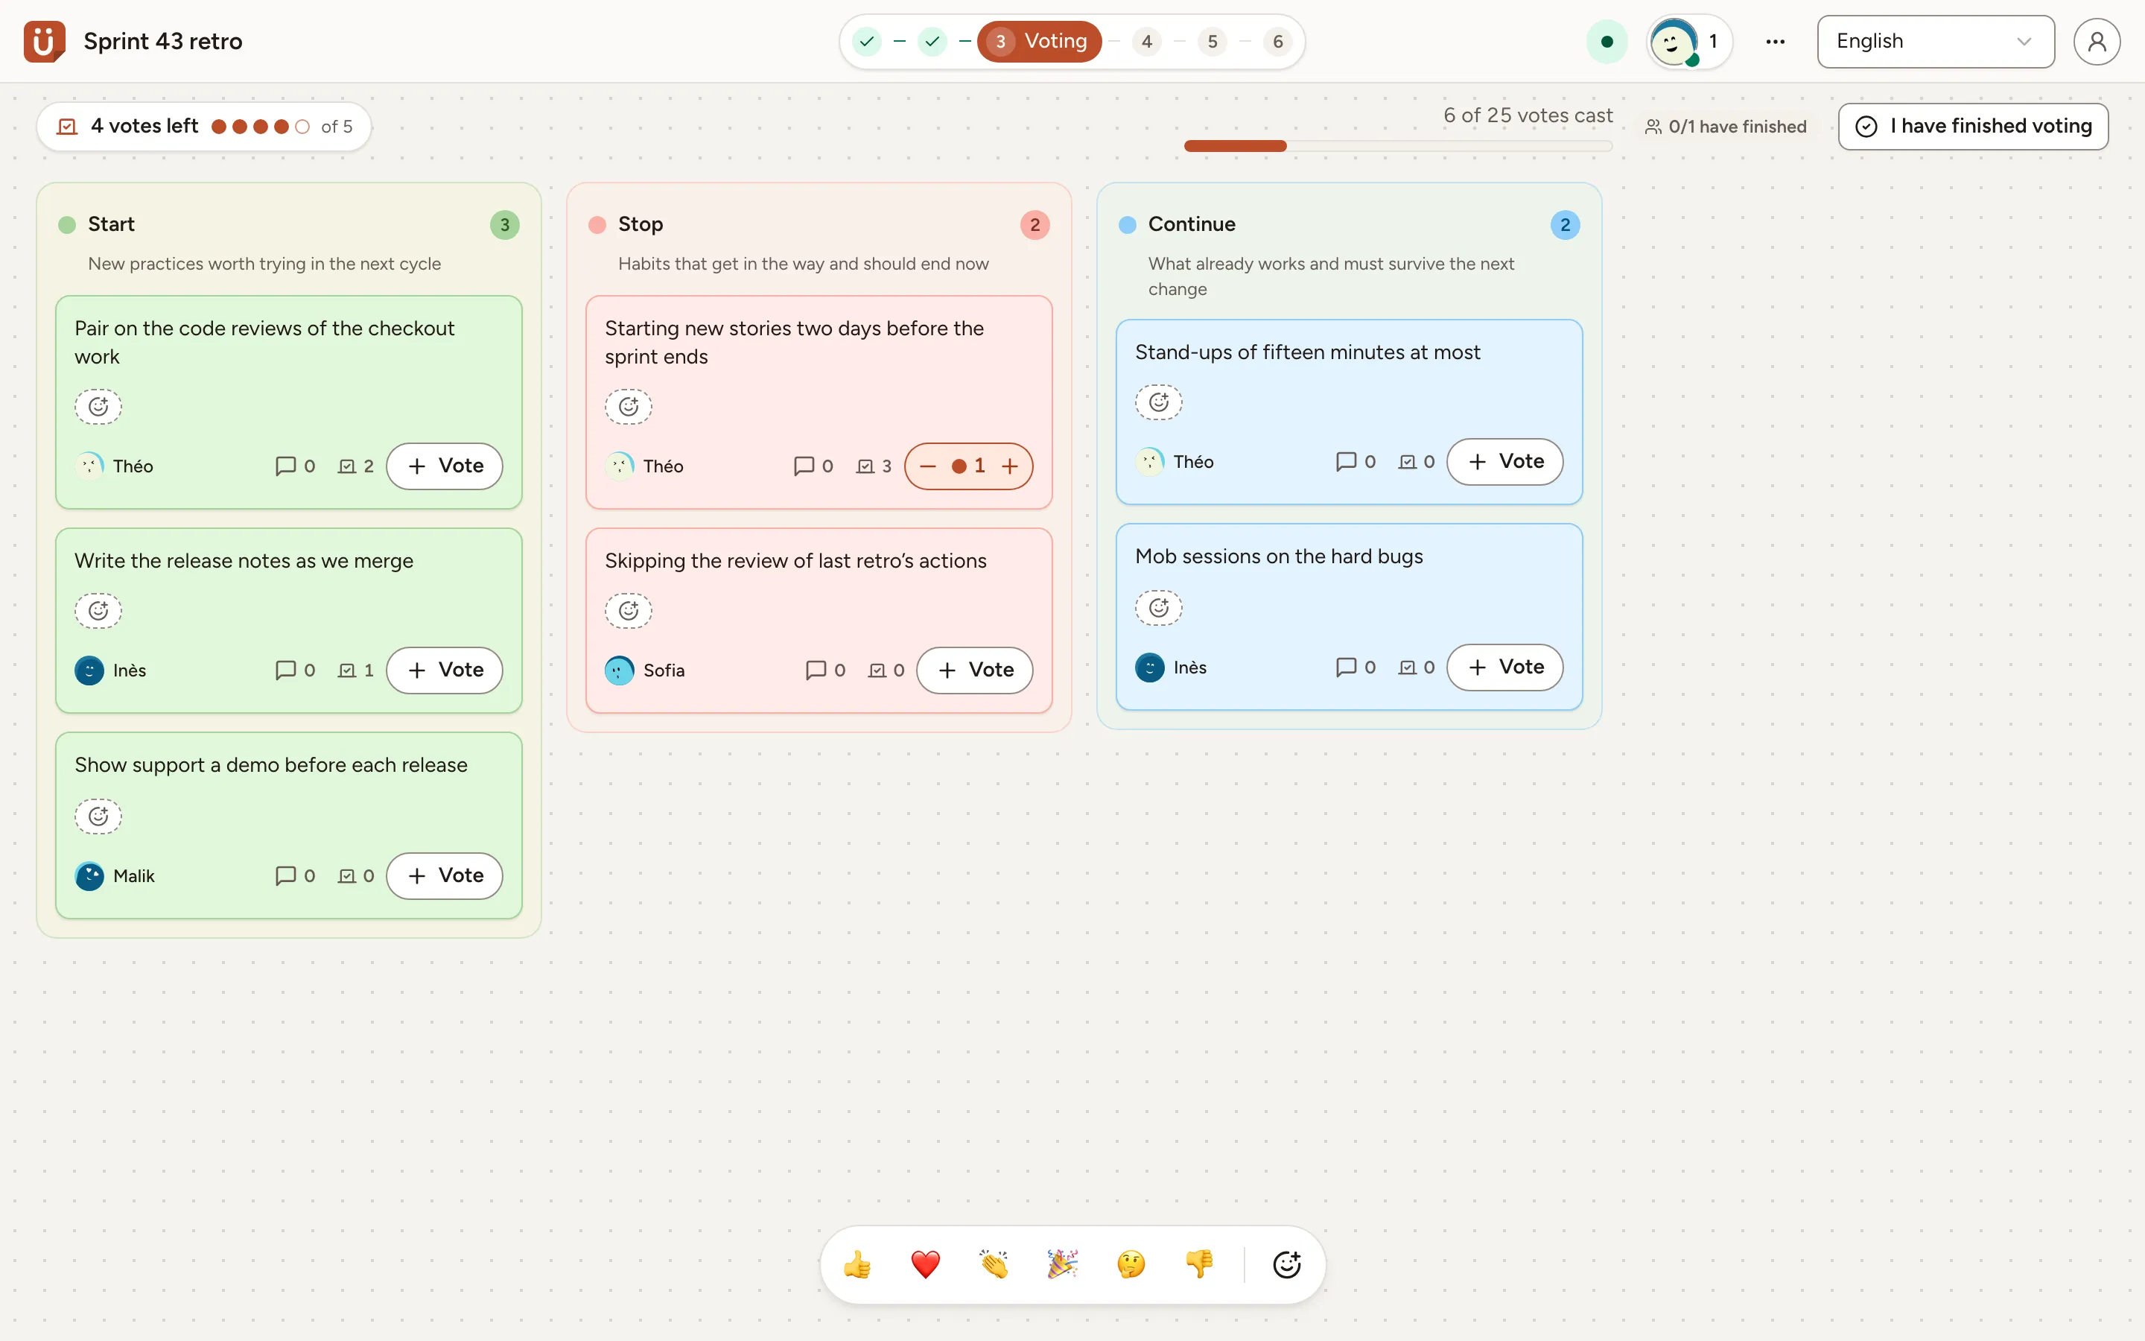Vote for Skipping the review of retro actions

(x=974, y=670)
